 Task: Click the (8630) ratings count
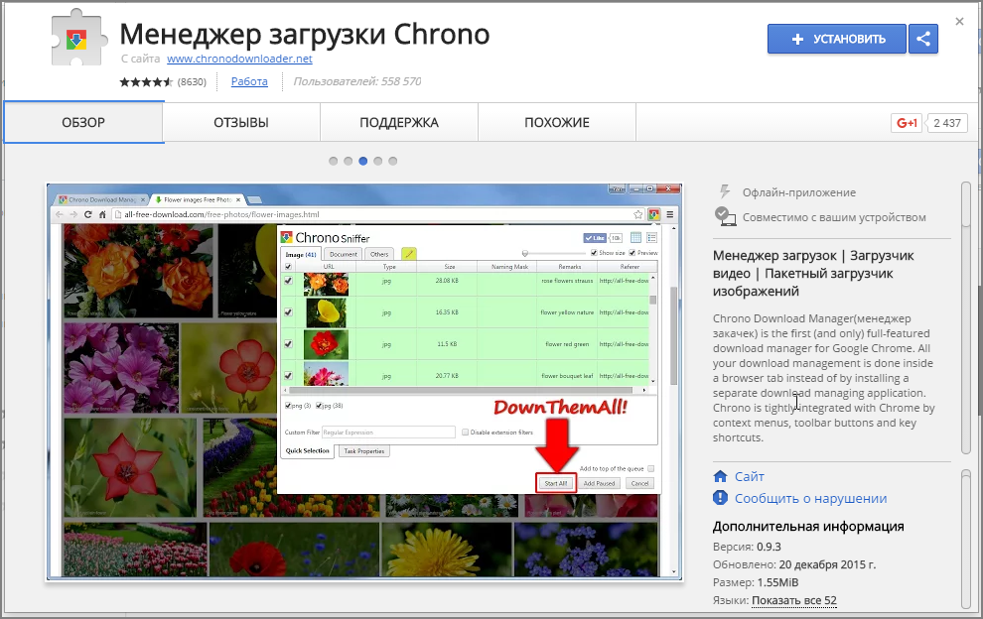pos(192,81)
